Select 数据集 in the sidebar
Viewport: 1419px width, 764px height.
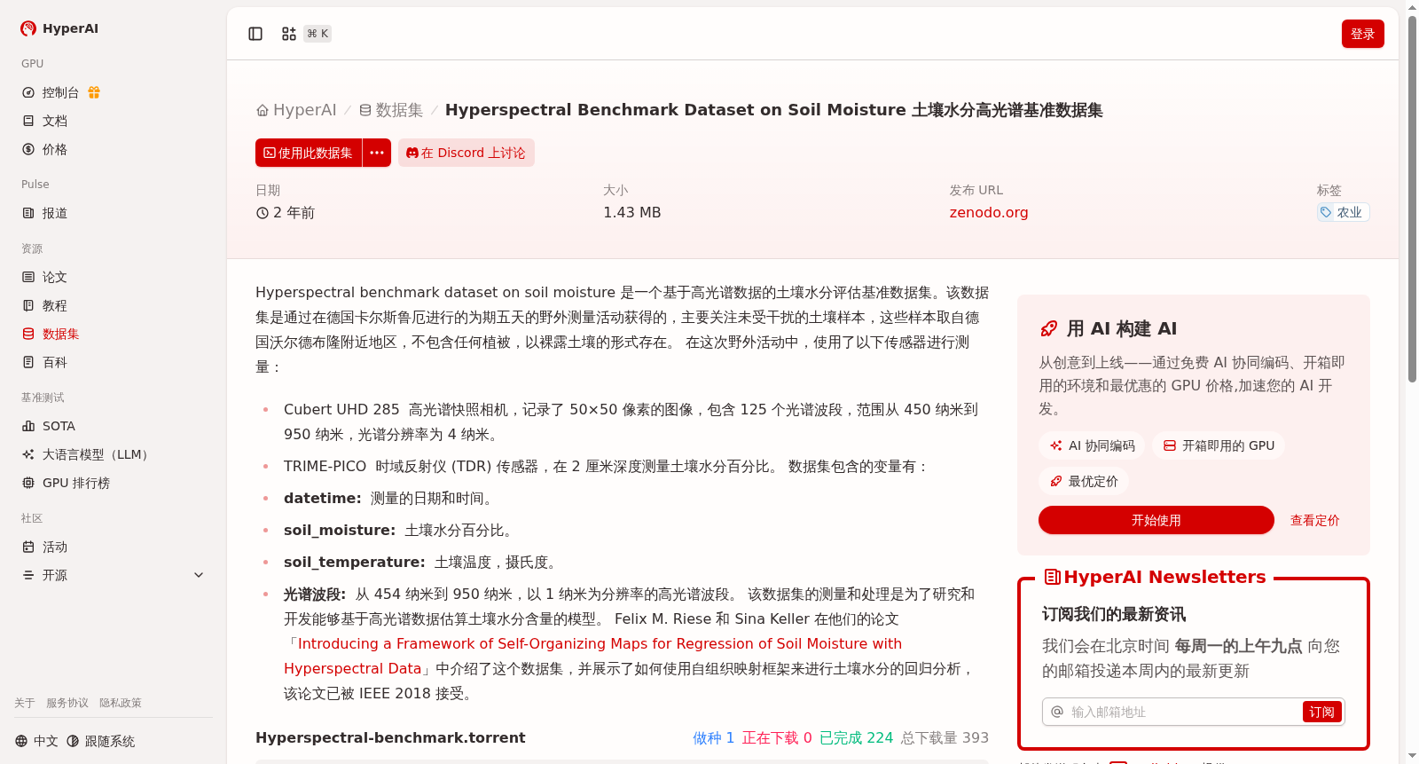(x=114, y=334)
